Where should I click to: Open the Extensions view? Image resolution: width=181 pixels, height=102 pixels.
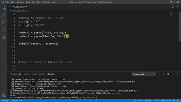coord(3,37)
